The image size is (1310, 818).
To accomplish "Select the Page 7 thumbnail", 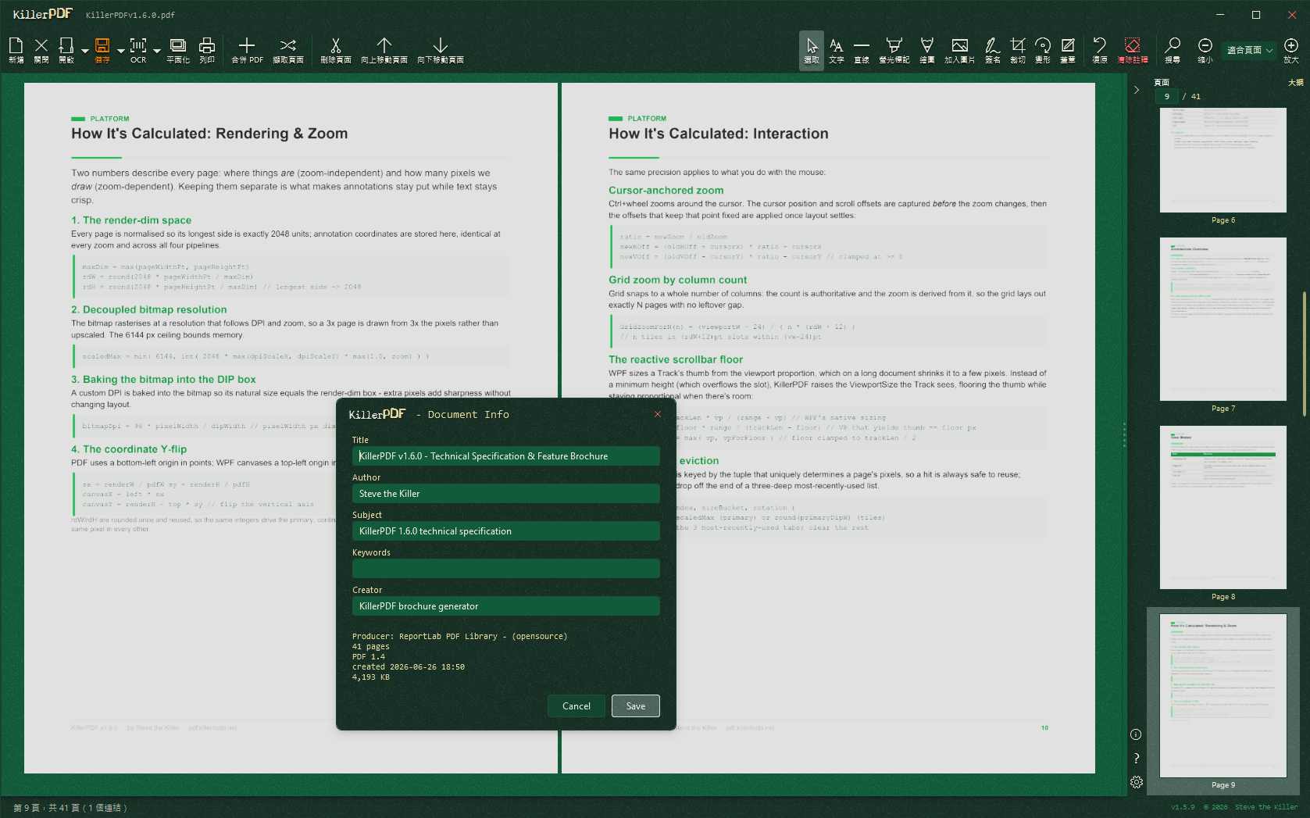I will tap(1223, 319).
